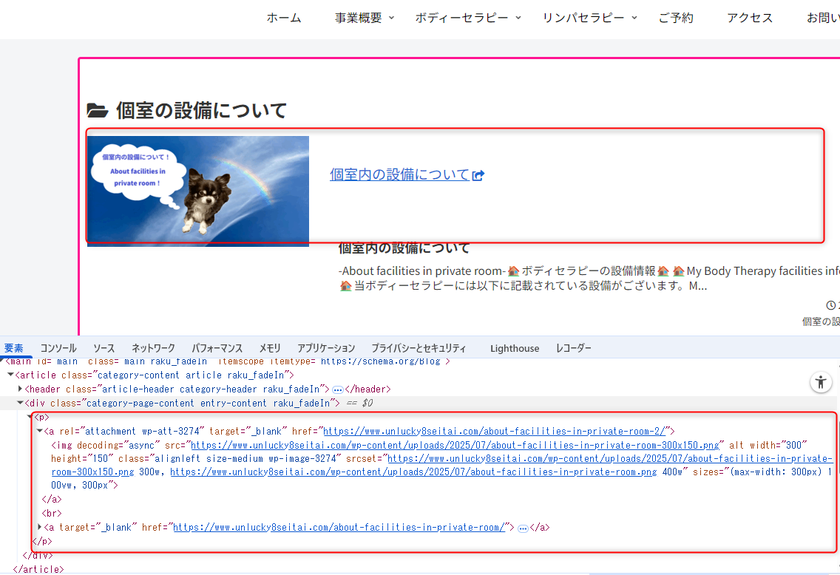840x575 pixels.
Task: Open the ボディーセラピー menu
Action: [x=462, y=18]
